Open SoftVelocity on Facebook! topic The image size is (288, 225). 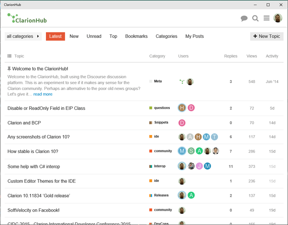pos(33,210)
